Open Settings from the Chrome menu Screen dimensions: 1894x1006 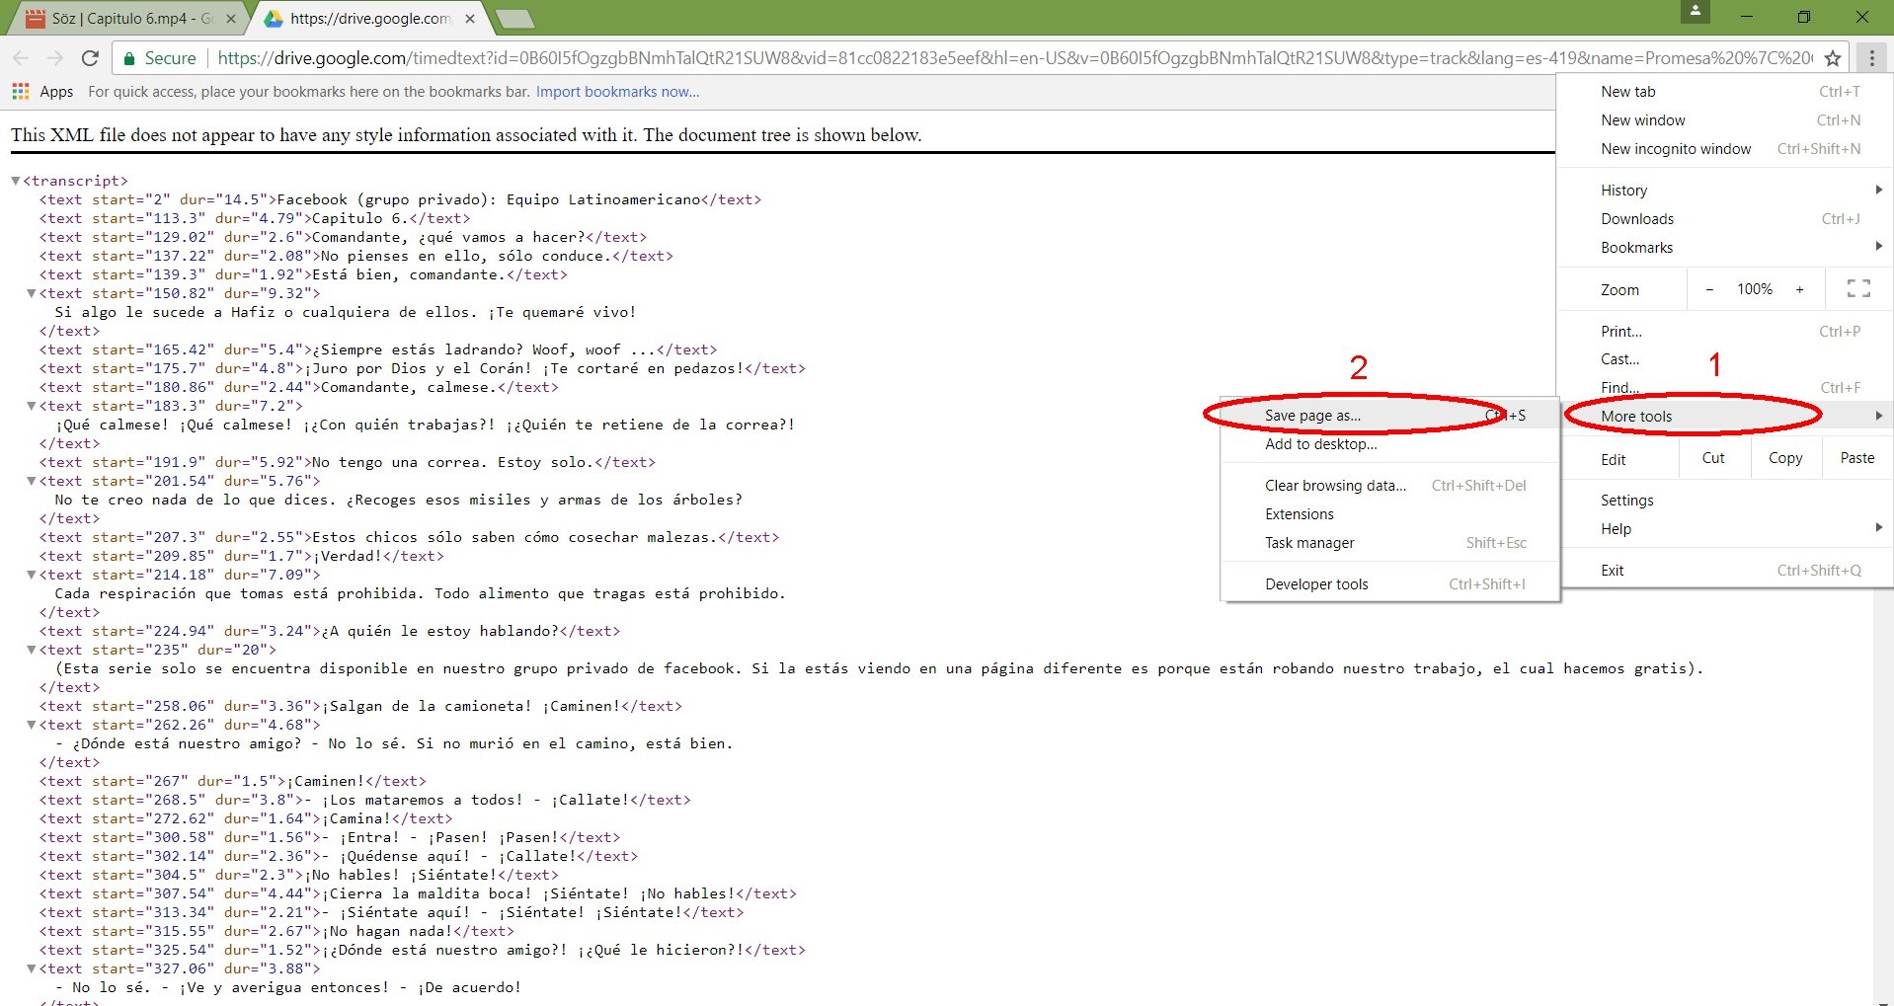click(1725, 501)
